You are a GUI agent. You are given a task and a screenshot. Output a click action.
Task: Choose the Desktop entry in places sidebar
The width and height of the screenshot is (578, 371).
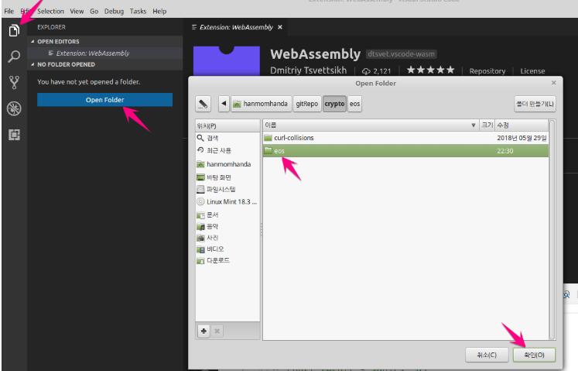pos(227,177)
